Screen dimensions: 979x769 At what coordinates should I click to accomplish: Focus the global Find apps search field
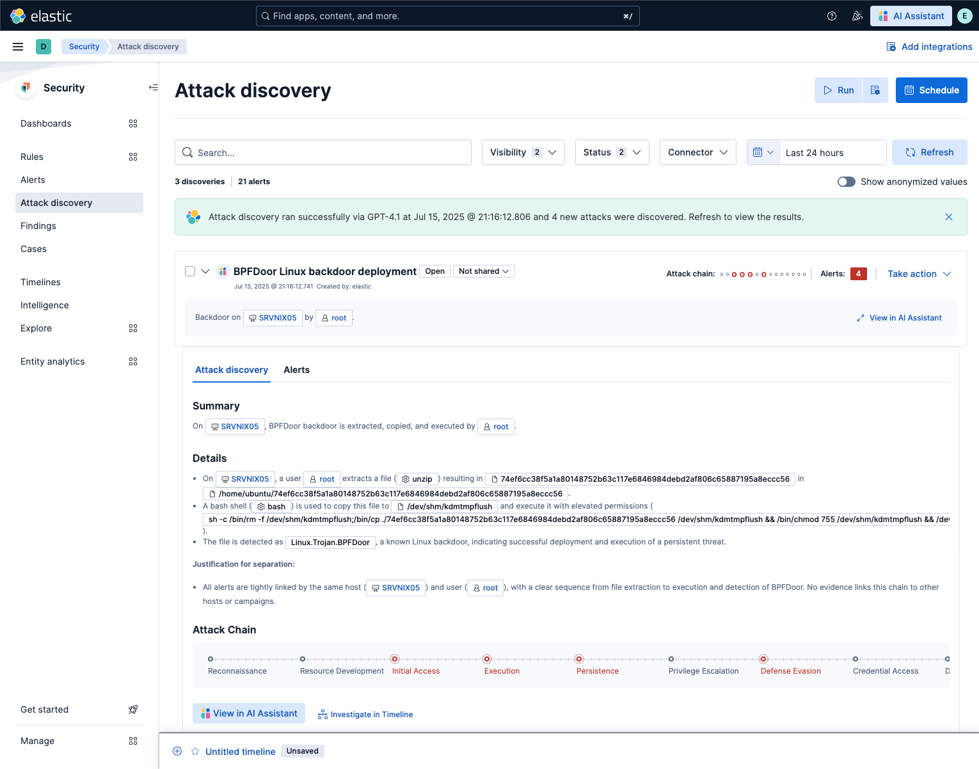448,16
